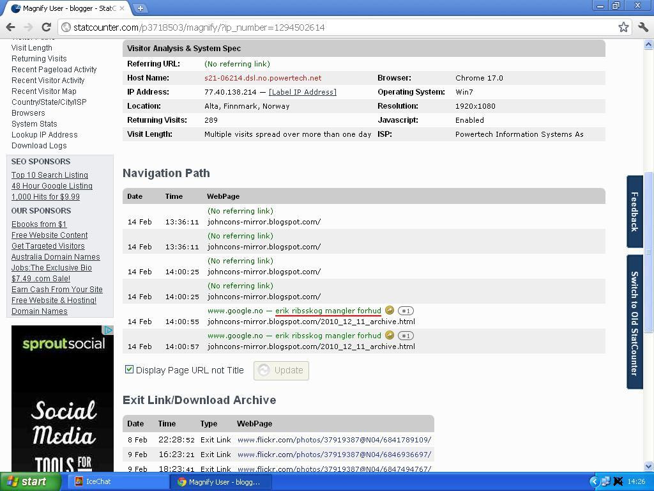Screen dimensions: 654x491
Task: Click the IceChat icon in taskbar
Action: point(79,481)
